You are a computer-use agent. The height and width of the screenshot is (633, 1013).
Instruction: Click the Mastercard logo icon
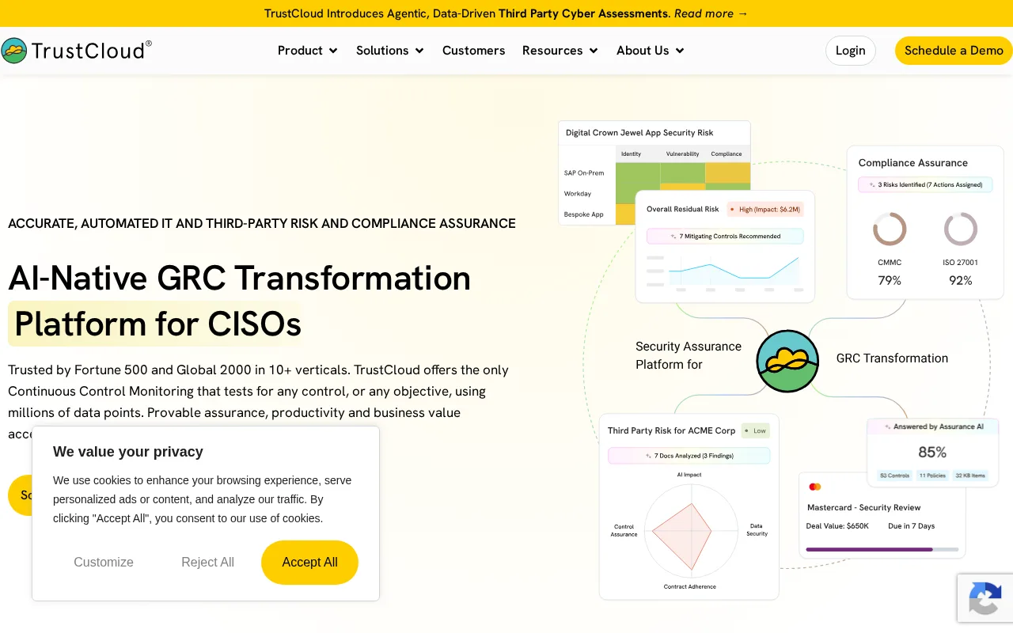pos(814,487)
